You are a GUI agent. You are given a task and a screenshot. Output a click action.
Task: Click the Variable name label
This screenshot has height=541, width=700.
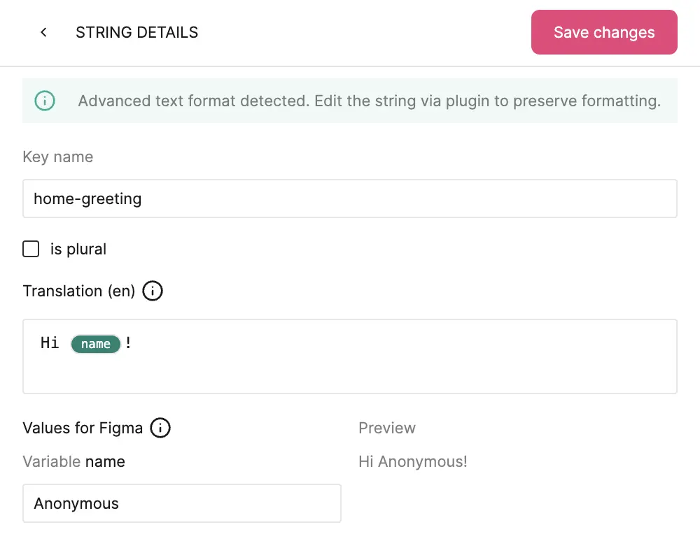tap(73, 461)
